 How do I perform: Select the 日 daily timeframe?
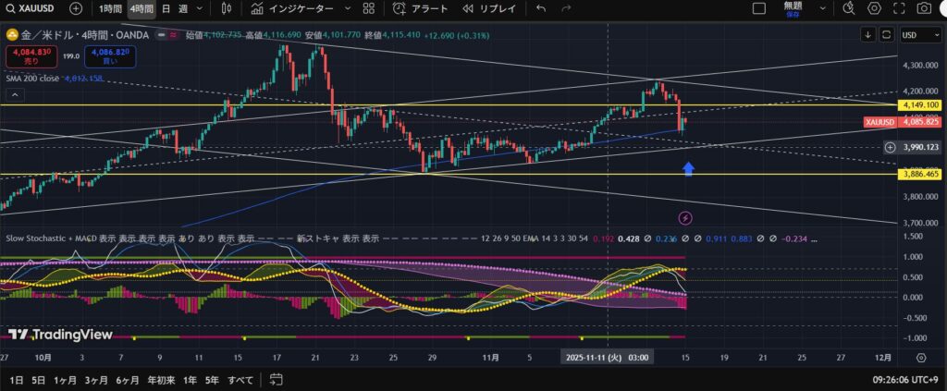coord(166,8)
